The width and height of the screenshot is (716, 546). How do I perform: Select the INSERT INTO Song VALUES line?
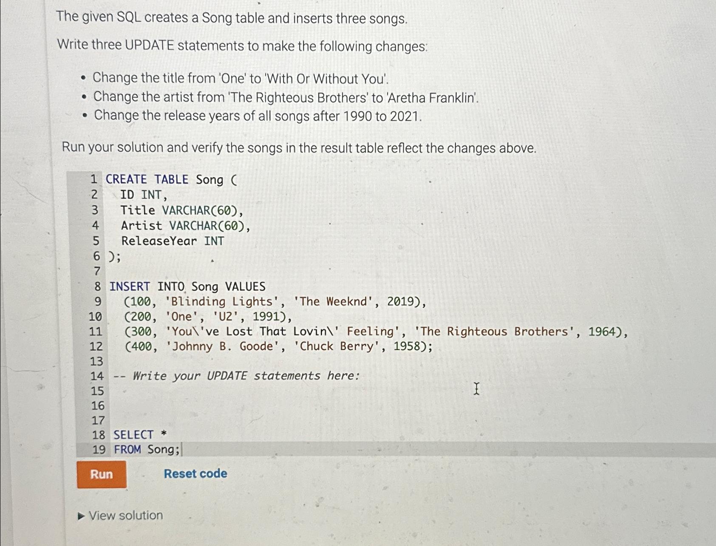pos(187,286)
